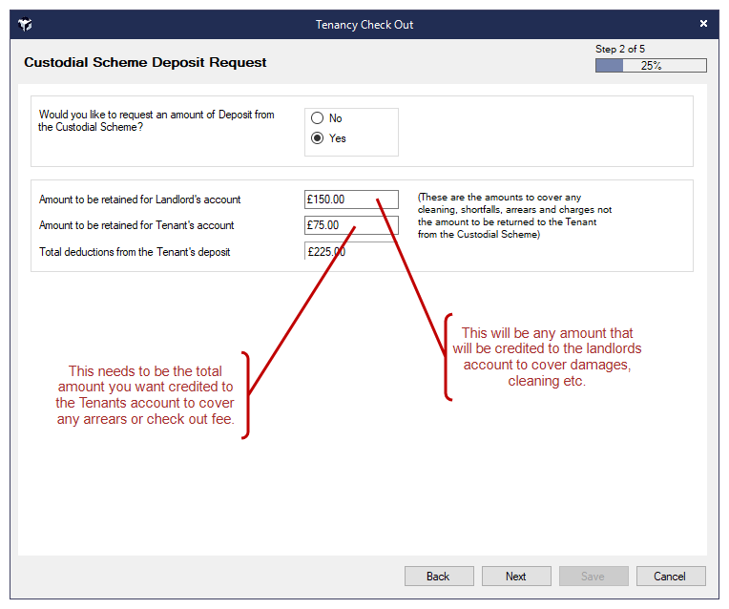Click the 25% progress bar
This screenshot has width=729, height=609.
point(651,66)
